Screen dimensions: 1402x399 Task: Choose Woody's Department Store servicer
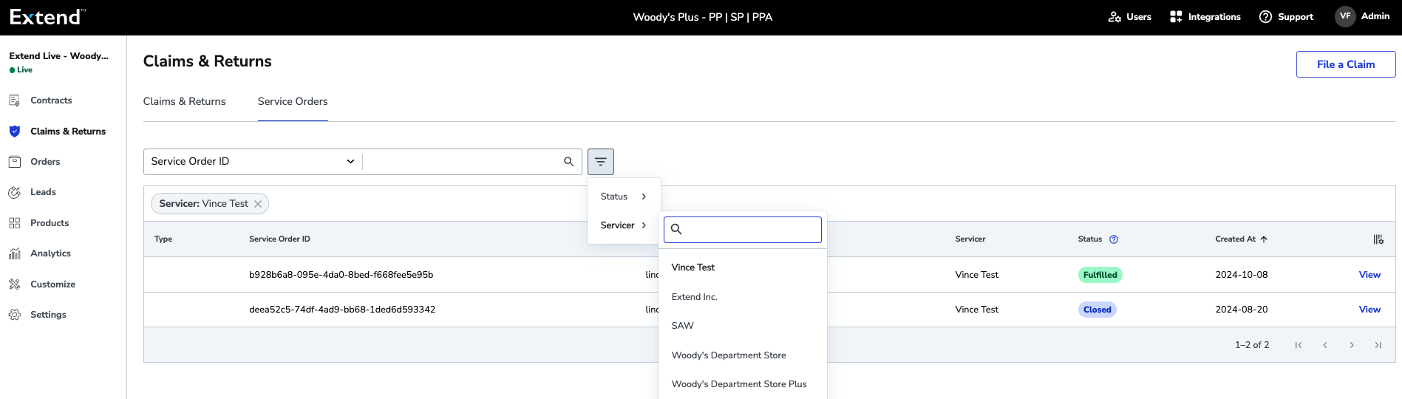pyautogui.click(x=728, y=355)
